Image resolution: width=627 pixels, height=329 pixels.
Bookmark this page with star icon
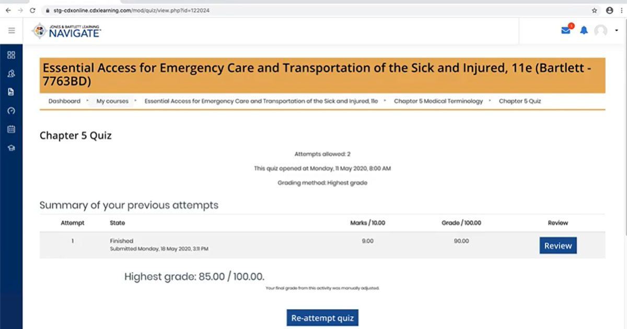pos(595,10)
